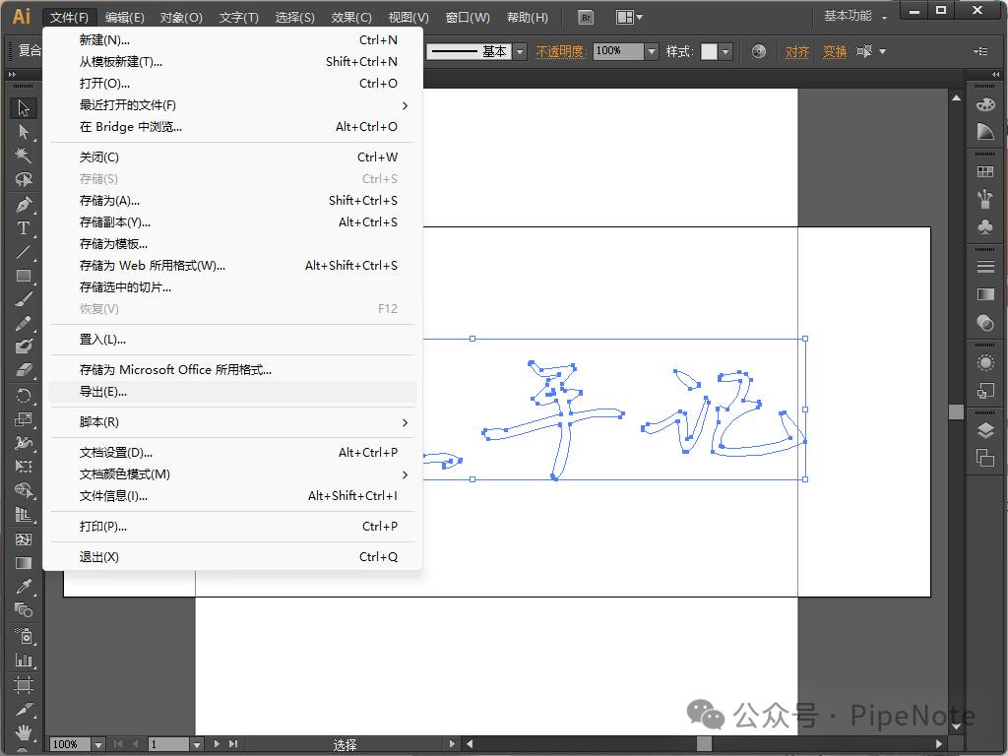Click the 不透明度 link in the control bar
1008x756 pixels.
[x=560, y=51]
